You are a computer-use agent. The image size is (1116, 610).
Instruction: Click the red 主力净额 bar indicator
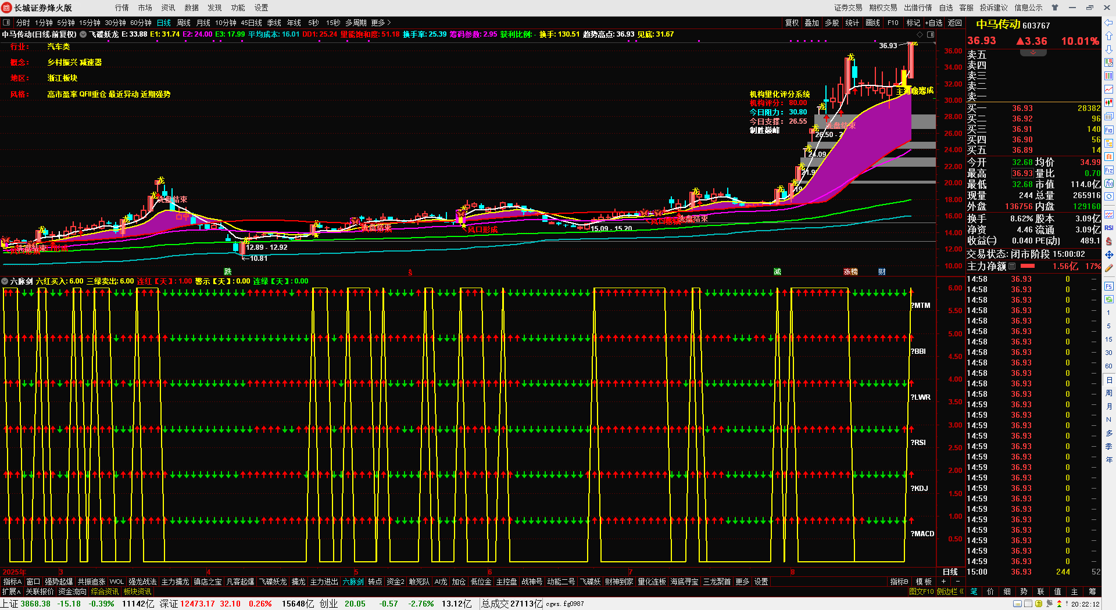point(1028,266)
